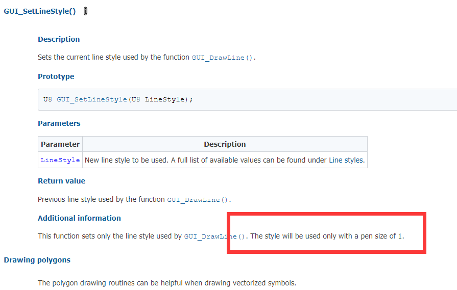This screenshot has width=457, height=290.
Task: Open the GUI_SetLineStyle() heading link
Action: point(40,11)
